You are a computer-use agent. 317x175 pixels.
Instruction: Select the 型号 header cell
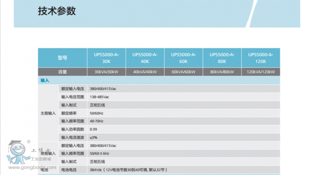(x=62, y=58)
